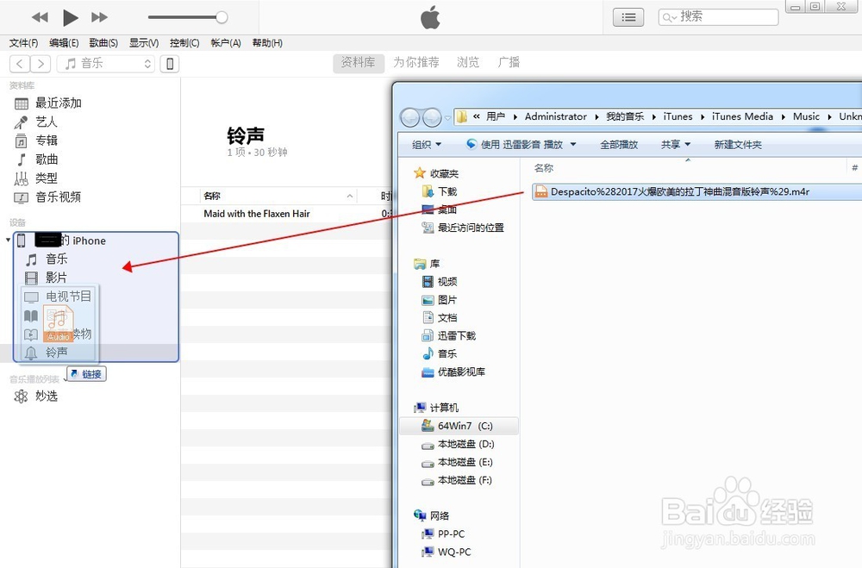Open the 显示(V) menu
This screenshot has height=568, width=862.
click(x=144, y=43)
